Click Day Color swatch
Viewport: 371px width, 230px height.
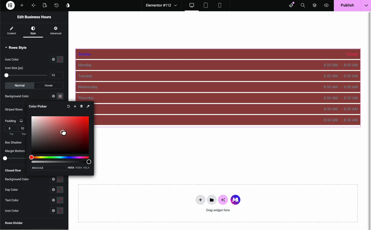point(60,190)
